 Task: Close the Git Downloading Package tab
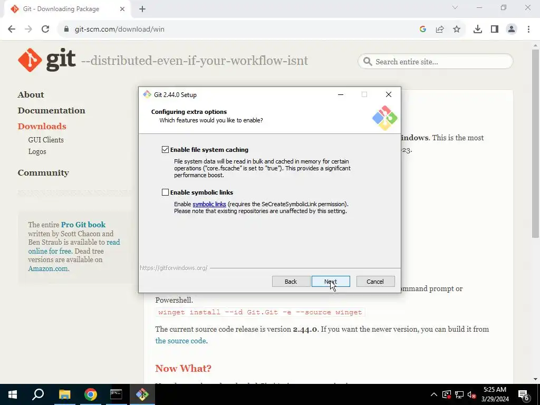[122, 9]
